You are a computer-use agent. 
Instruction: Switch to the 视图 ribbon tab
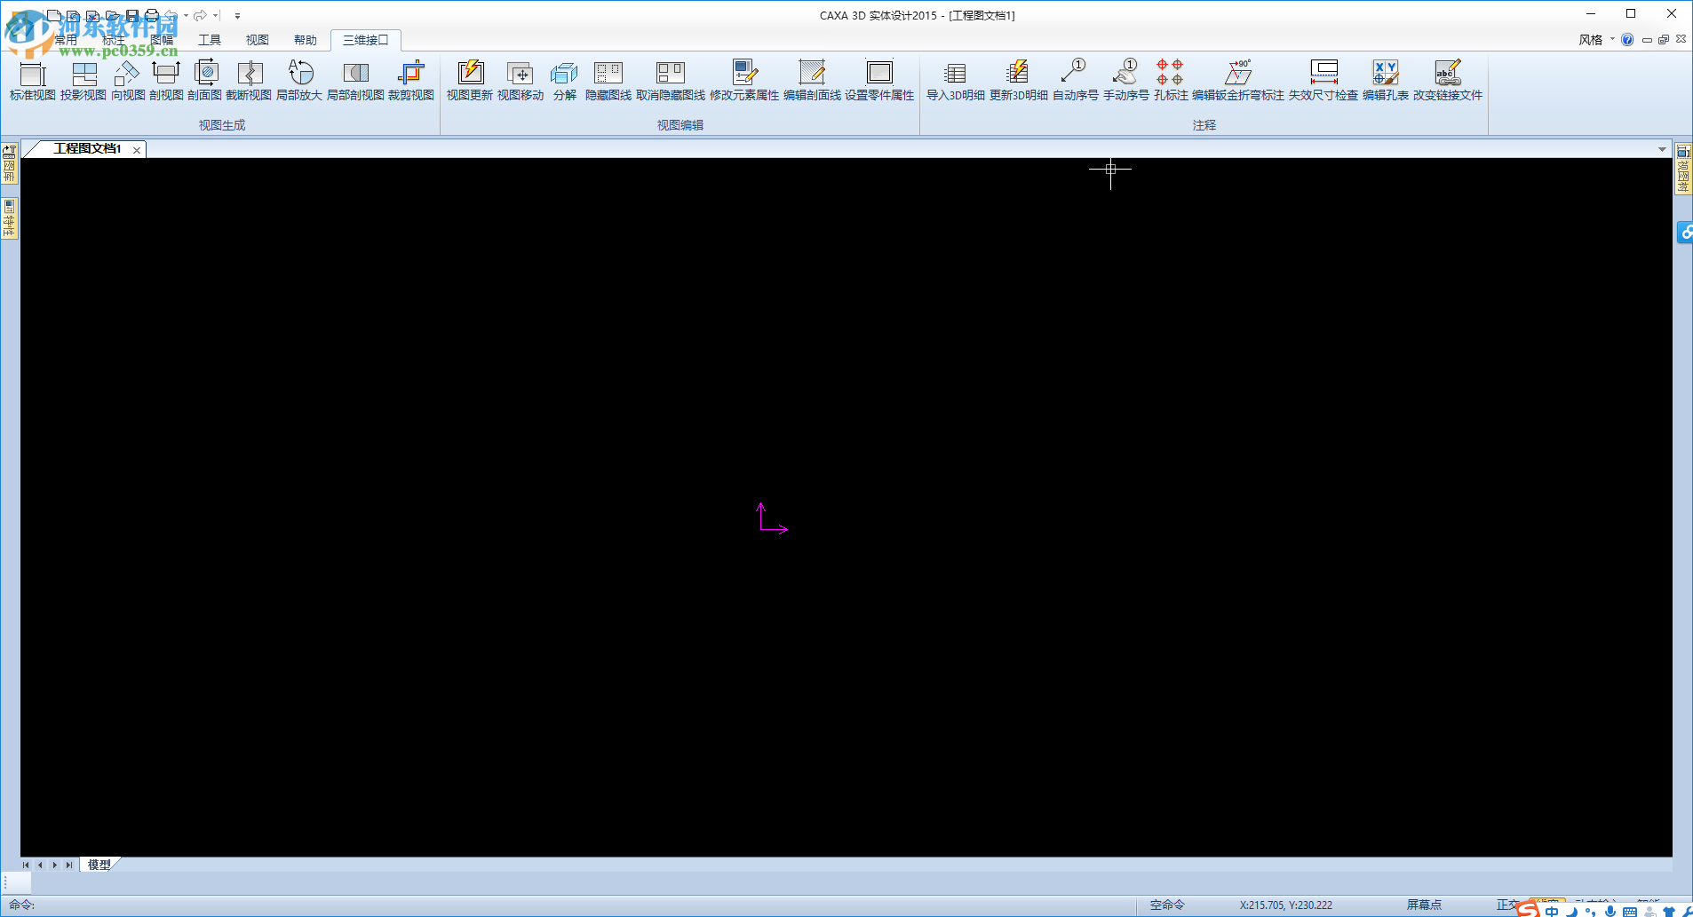[258, 40]
